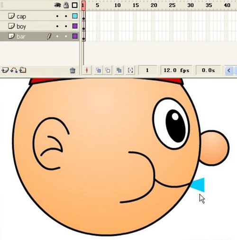Enable Onion Skin mode
Viewport: 237px width, 240px height.
point(99,70)
